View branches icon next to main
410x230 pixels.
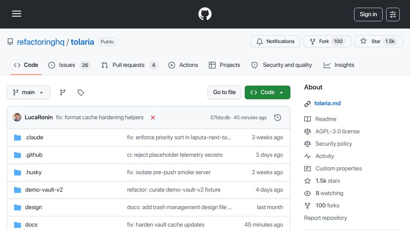pos(62,92)
